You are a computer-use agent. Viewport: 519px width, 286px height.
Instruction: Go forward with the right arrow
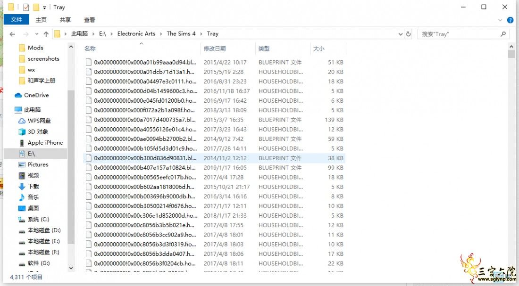click(25, 34)
